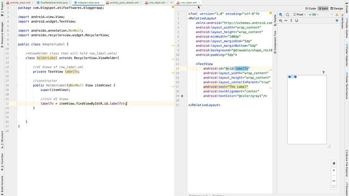Select the pan hand tool
Image resolution: width=349 pixels, height=196 pixels.
coord(334,163)
